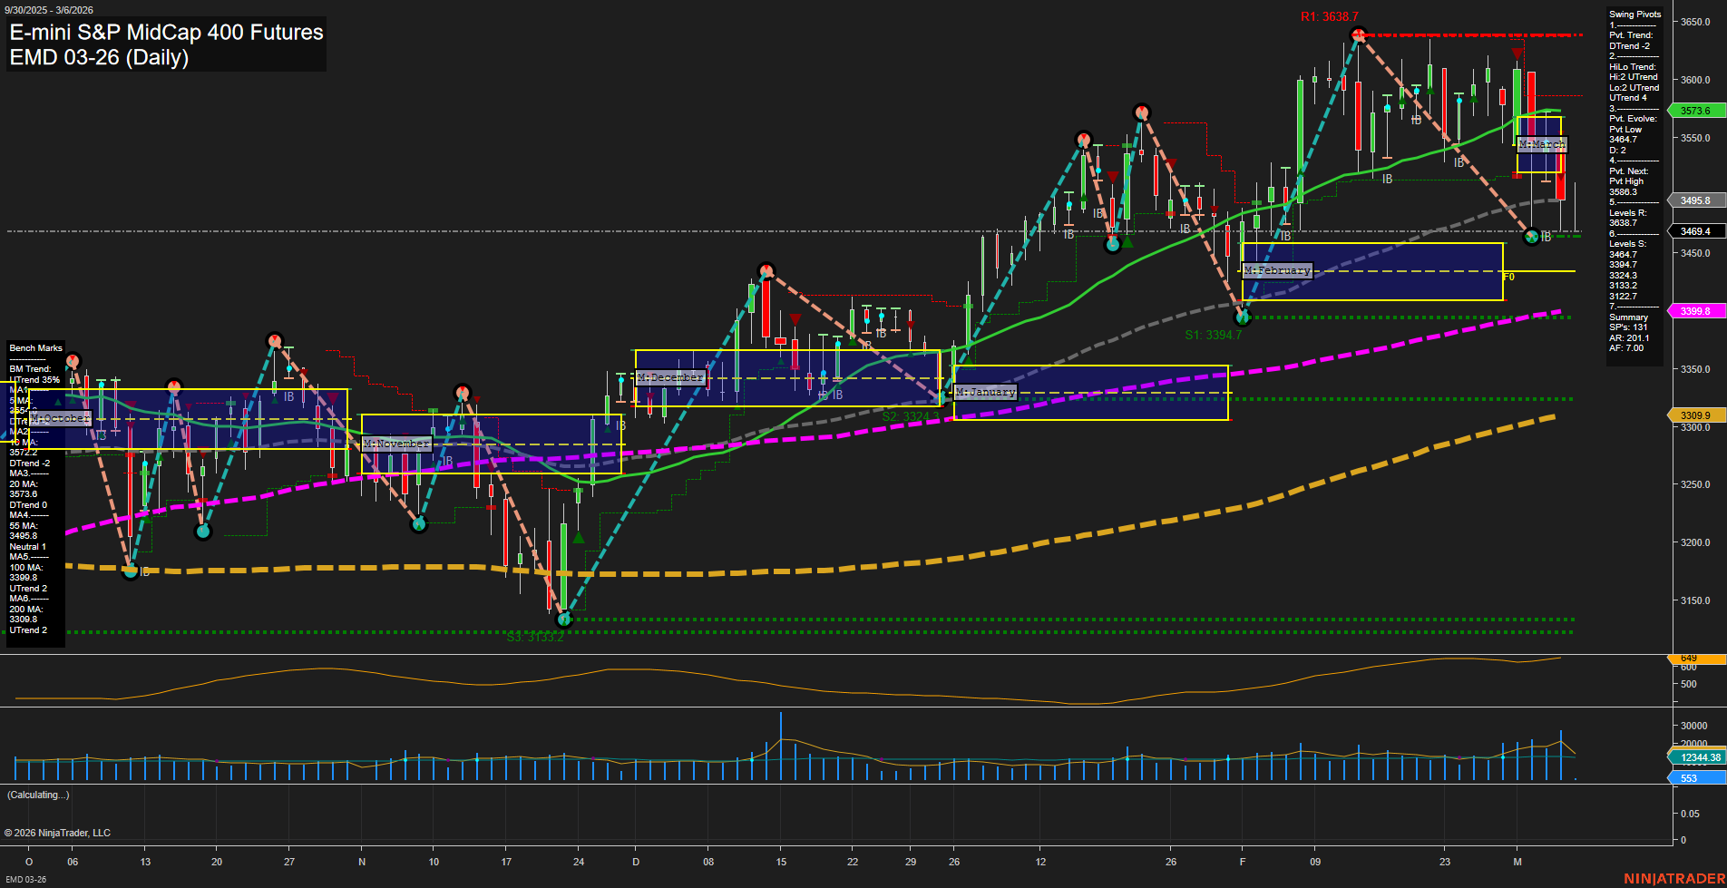
Task: Select the M:January label on the chart
Action: click(x=987, y=392)
